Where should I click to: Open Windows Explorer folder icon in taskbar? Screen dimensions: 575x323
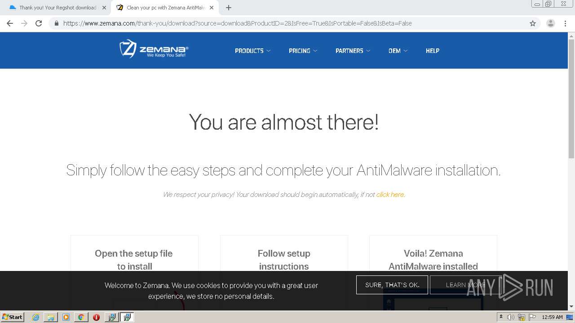pyautogui.click(x=51, y=317)
